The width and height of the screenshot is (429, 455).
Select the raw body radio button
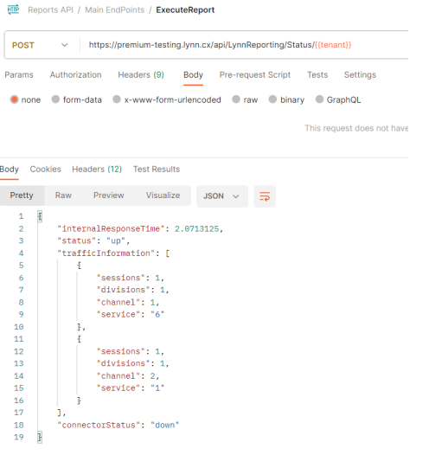[236, 99]
